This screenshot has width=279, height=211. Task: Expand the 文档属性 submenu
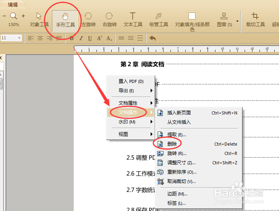[131, 103]
